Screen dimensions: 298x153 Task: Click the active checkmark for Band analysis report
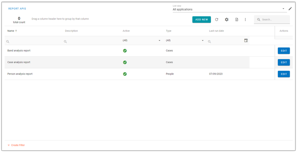coord(125,51)
